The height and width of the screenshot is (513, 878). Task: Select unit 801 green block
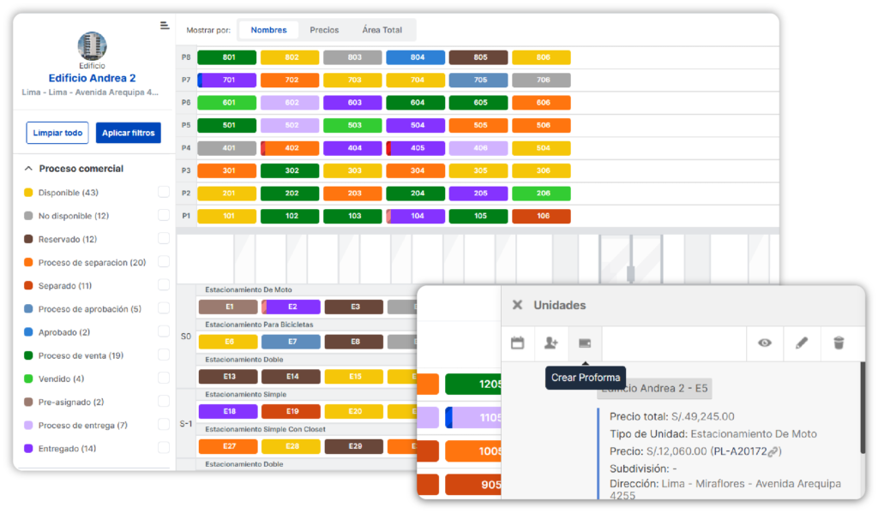click(227, 58)
